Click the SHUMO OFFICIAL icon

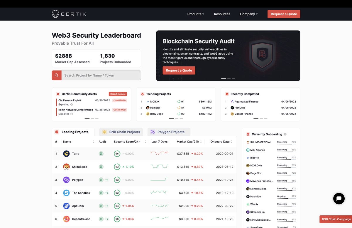coord(248,142)
